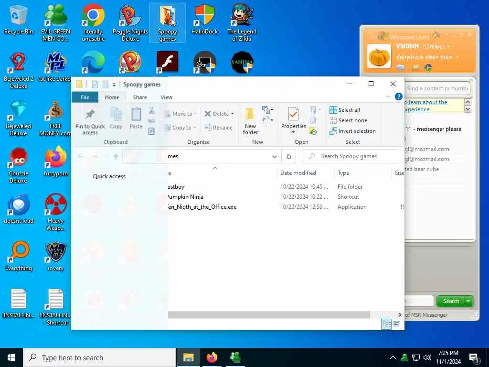Click the Properties button in the Open group
This screenshot has width=489, height=367.
coord(293,120)
